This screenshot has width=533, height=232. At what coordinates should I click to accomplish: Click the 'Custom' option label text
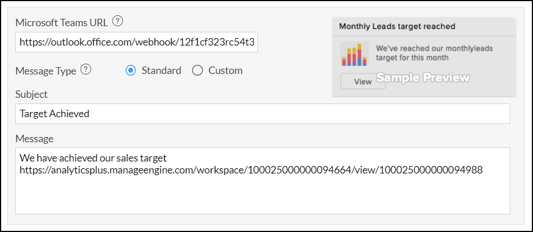tap(225, 71)
